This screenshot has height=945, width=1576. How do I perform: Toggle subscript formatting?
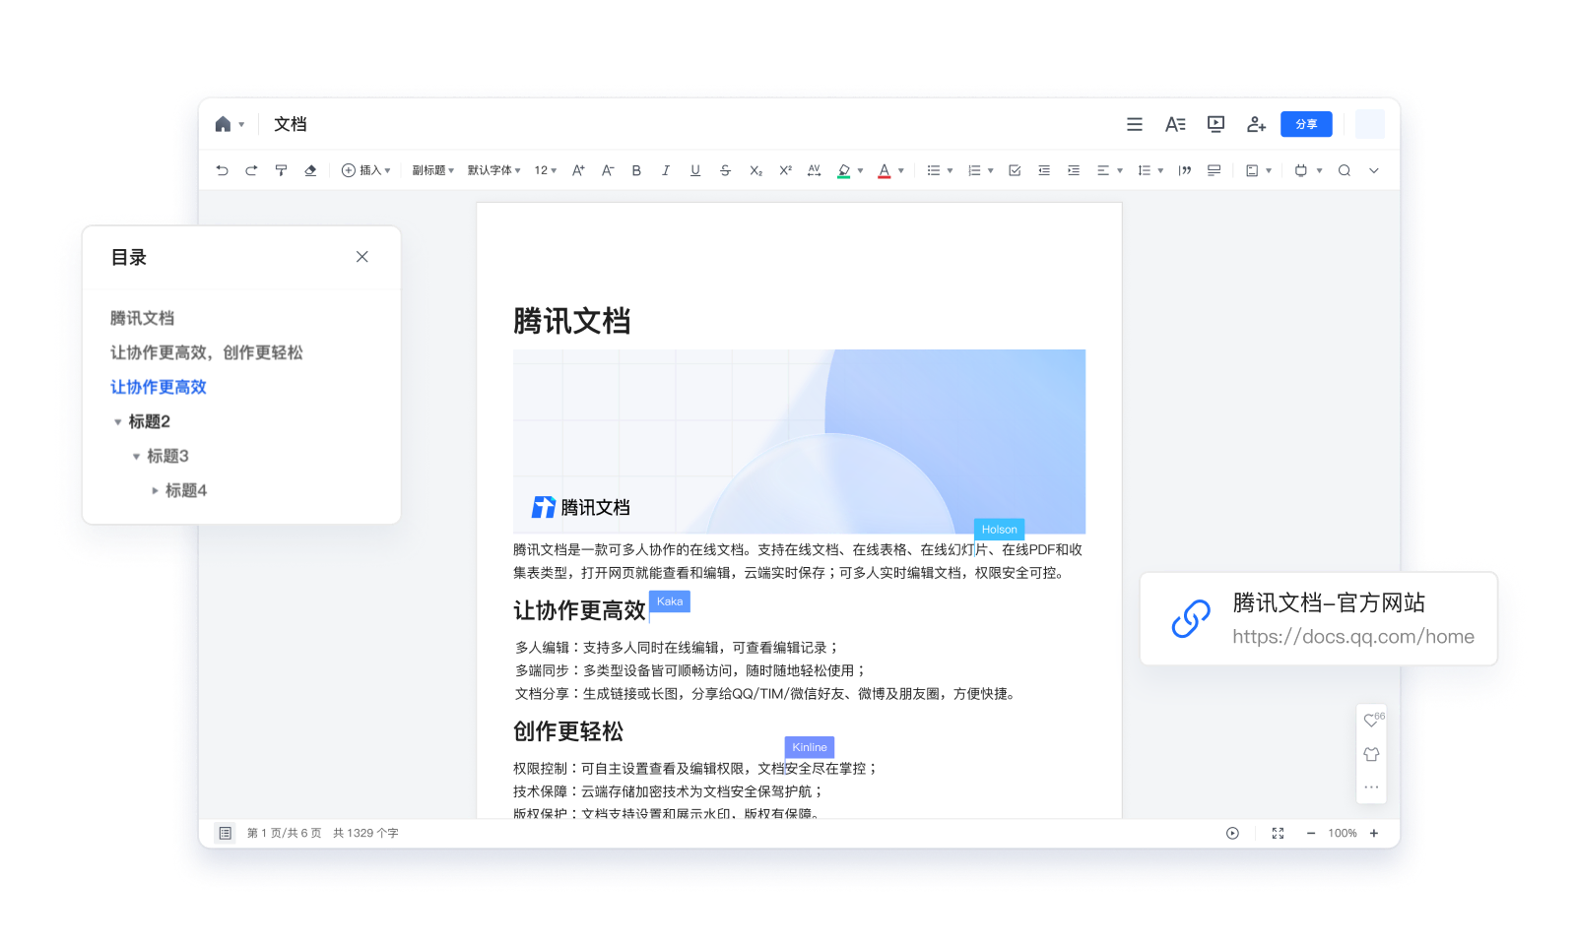755,170
